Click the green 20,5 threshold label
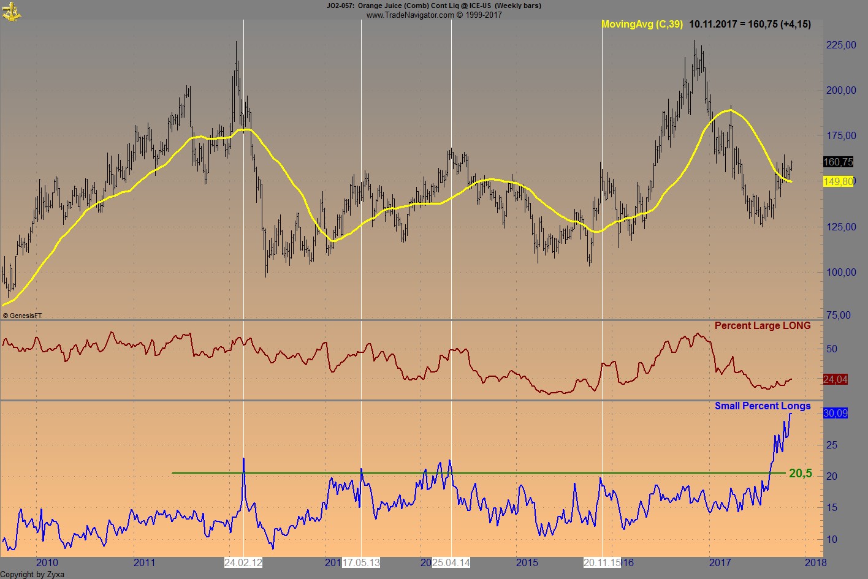 [801, 473]
